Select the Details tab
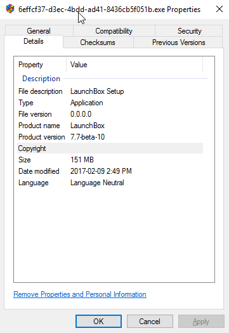 click(x=34, y=41)
